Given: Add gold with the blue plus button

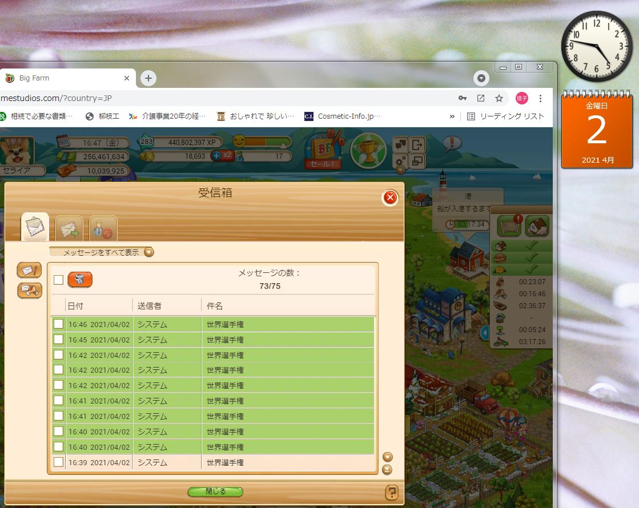Looking at the screenshot, I should coord(216,156).
